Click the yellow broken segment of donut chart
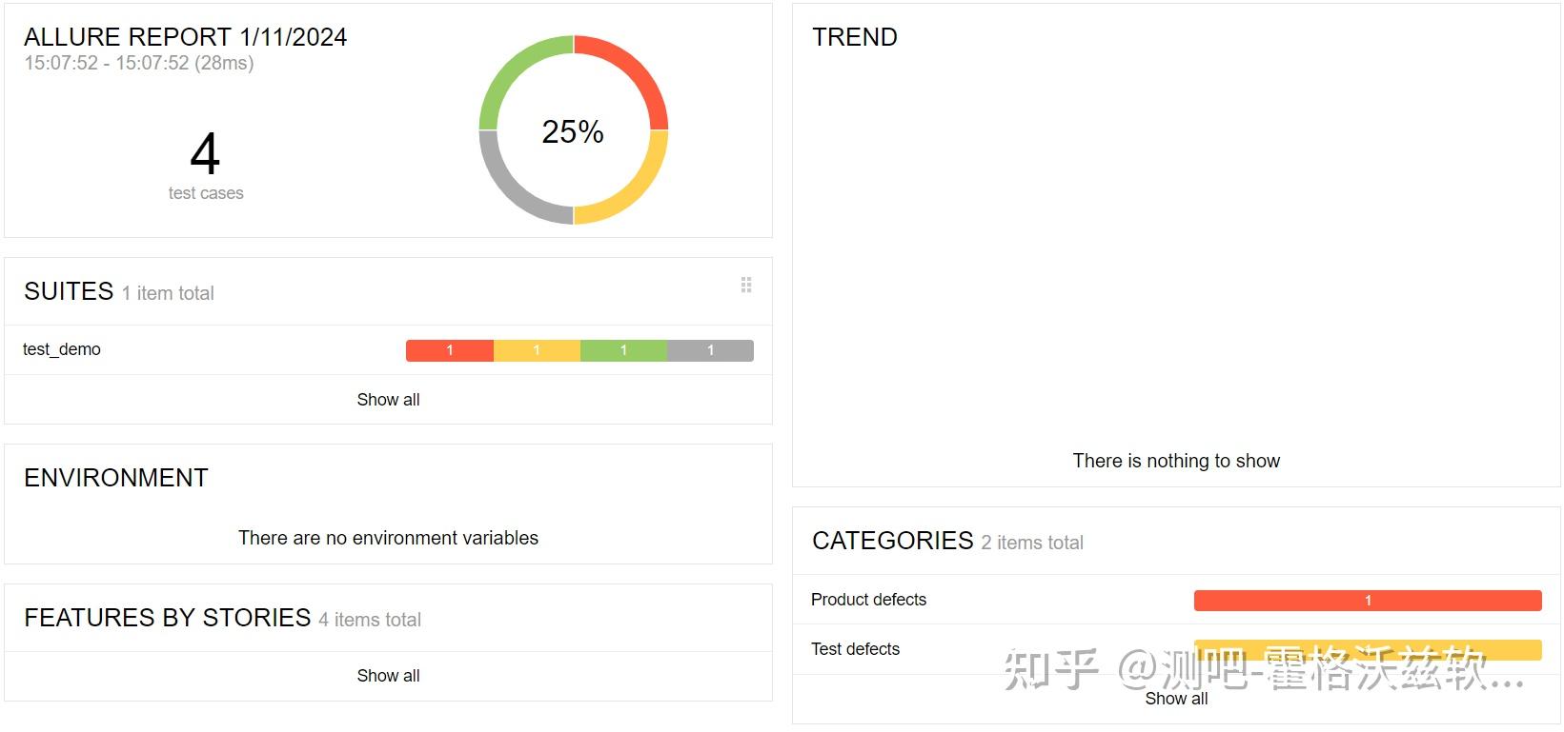Screen dimensions: 1564x732 (x=639, y=194)
